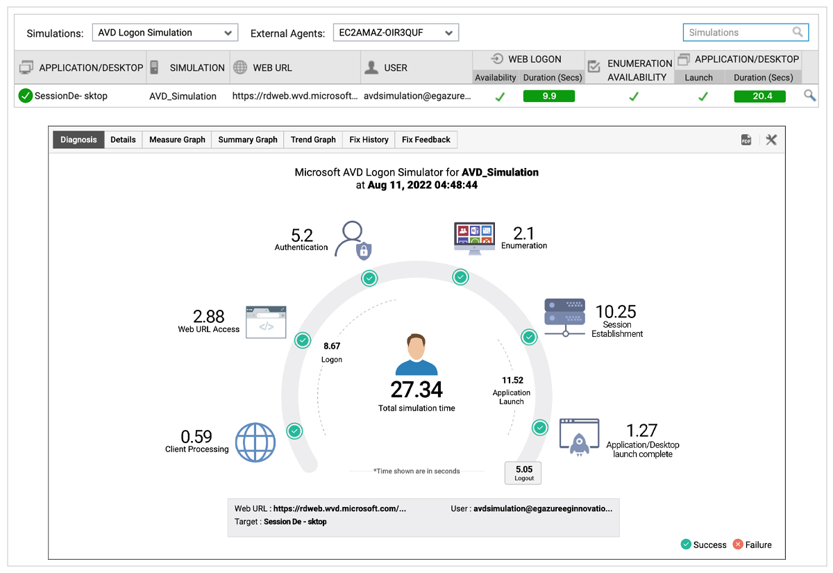Click the WEB URL column header

(295, 67)
